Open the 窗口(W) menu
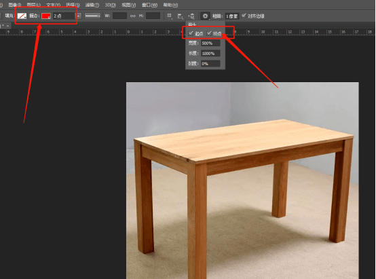This screenshot has height=279, width=376. click(149, 5)
